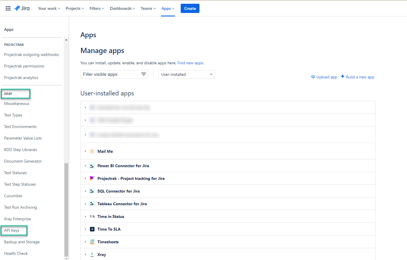Select the Power BI Connector for Jira icon
407x260 pixels.
click(x=92, y=166)
